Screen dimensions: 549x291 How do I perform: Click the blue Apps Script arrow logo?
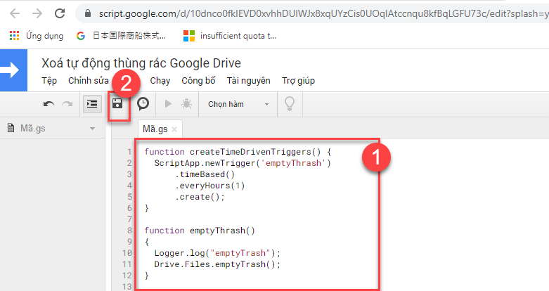tap(13, 70)
